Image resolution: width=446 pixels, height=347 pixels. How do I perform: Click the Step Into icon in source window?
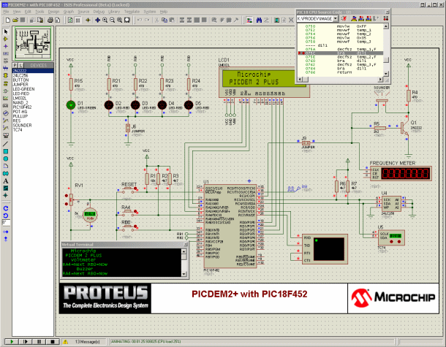[361, 18]
